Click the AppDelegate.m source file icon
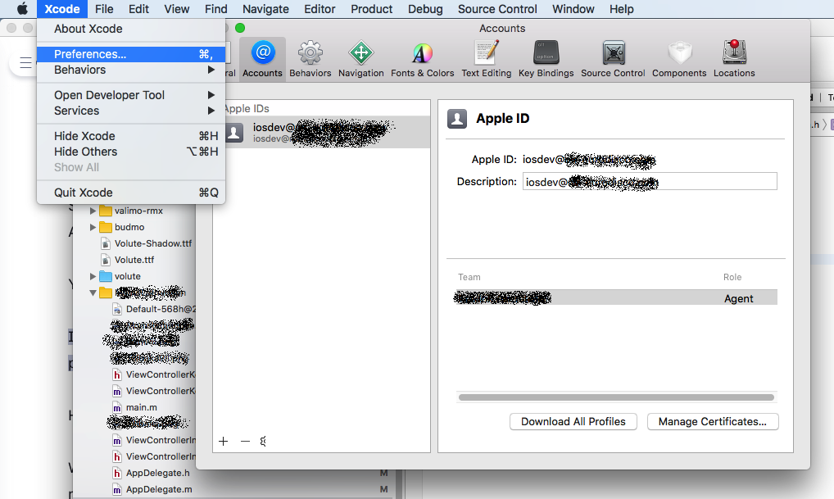Image resolution: width=834 pixels, height=499 pixels. coord(117,489)
